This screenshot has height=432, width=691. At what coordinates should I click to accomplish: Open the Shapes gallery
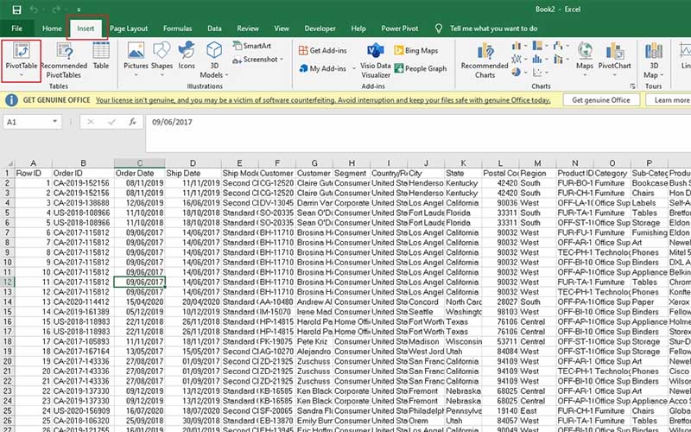click(162, 60)
